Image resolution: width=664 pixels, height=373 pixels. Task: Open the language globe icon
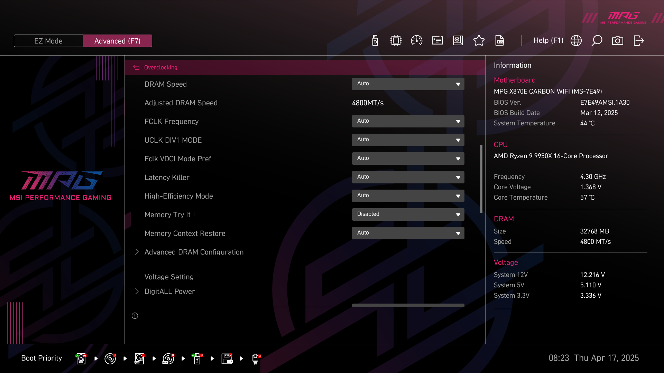click(576, 41)
